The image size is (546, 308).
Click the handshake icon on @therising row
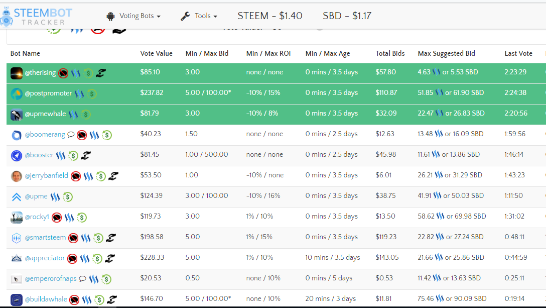pyautogui.click(x=101, y=73)
